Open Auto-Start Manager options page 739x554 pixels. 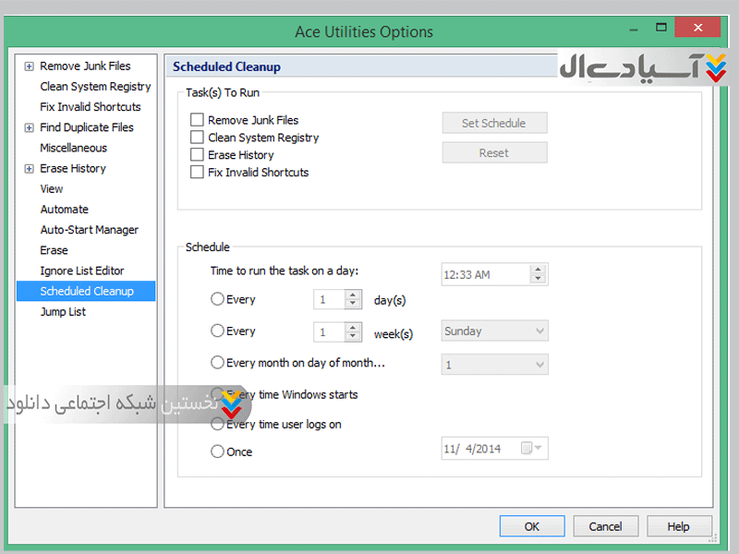(x=89, y=230)
